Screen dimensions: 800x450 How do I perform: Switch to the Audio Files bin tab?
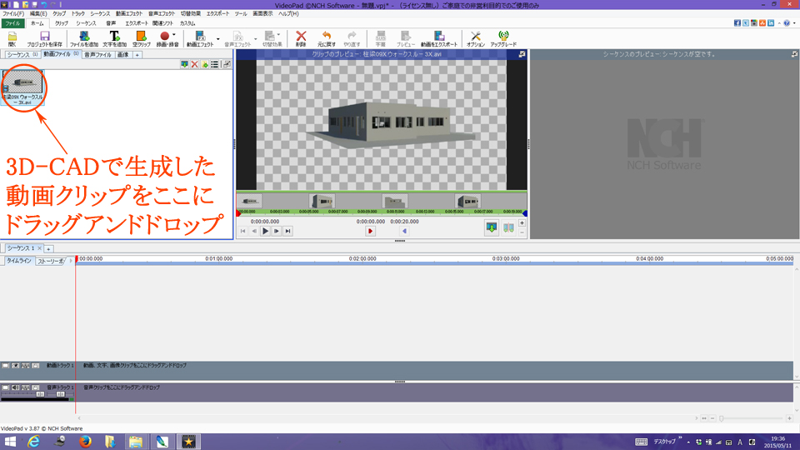(x=97, y=54)
